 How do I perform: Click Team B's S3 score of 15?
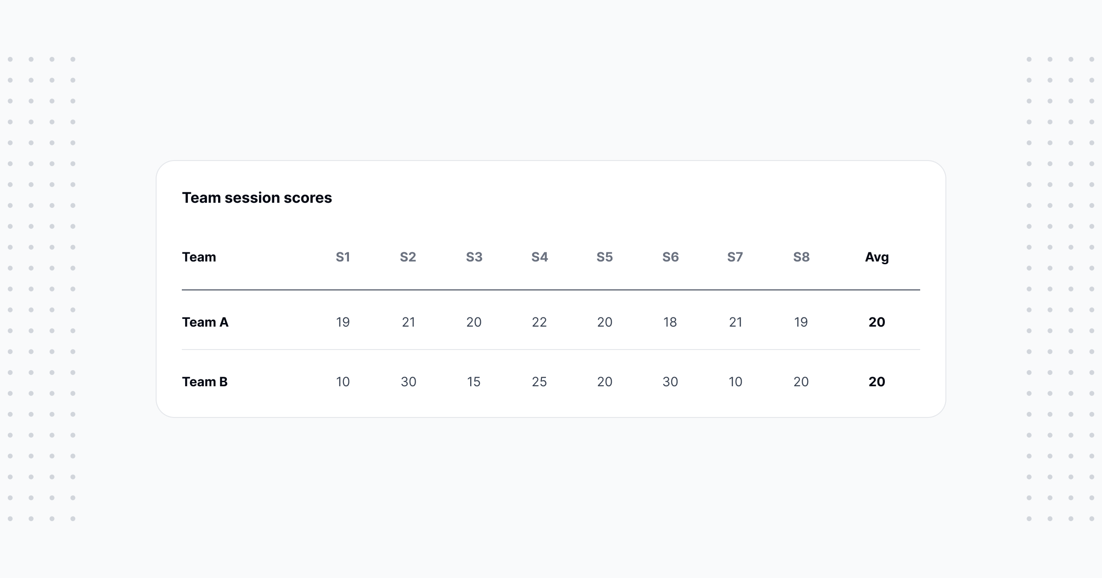coord(474,382)
